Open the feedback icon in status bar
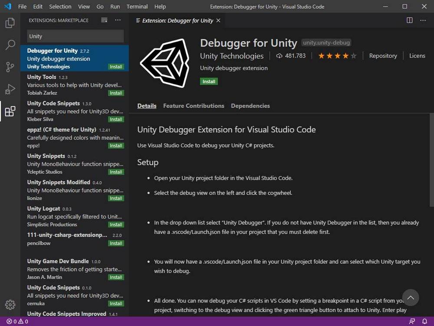434x326 pixels. tap(412, 322)
